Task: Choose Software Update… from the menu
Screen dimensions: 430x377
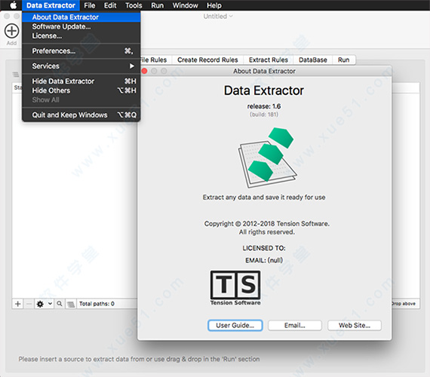Action: tap(81, 26)
